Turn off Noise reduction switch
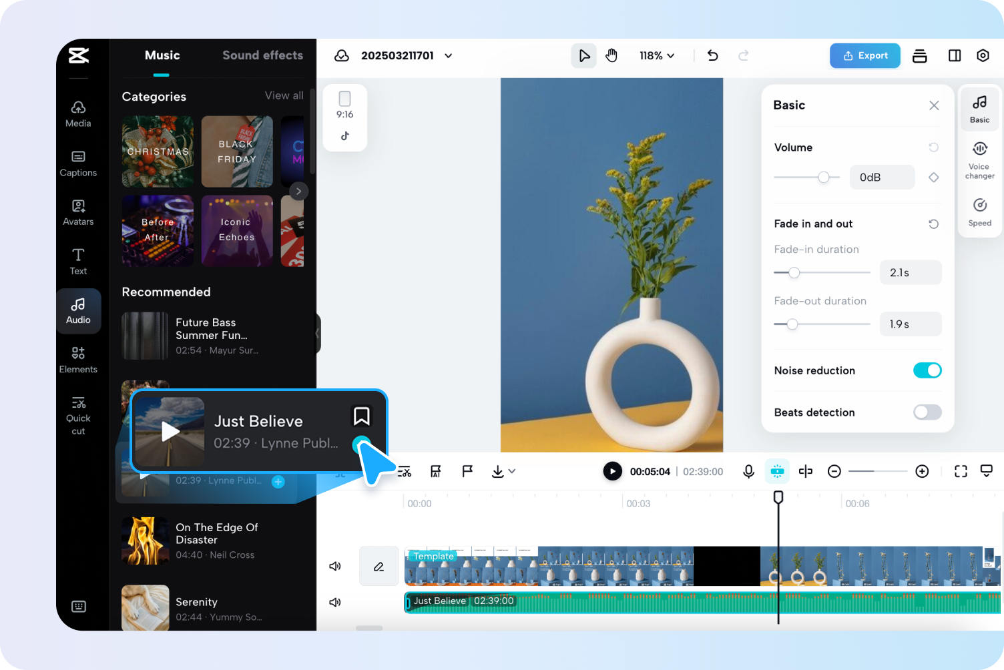This screenshot has height=670, width=1004. (927, 370)
